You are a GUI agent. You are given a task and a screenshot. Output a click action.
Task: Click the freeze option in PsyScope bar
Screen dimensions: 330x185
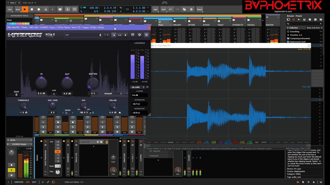click(x=300, y=142)
